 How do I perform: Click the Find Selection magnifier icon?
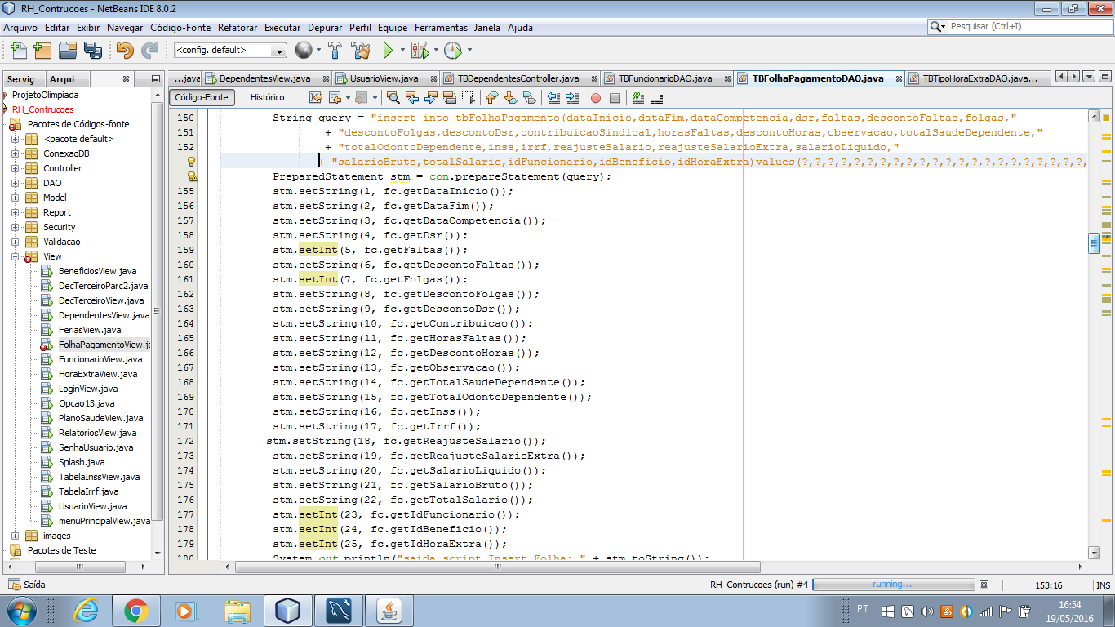pos(393,98)
